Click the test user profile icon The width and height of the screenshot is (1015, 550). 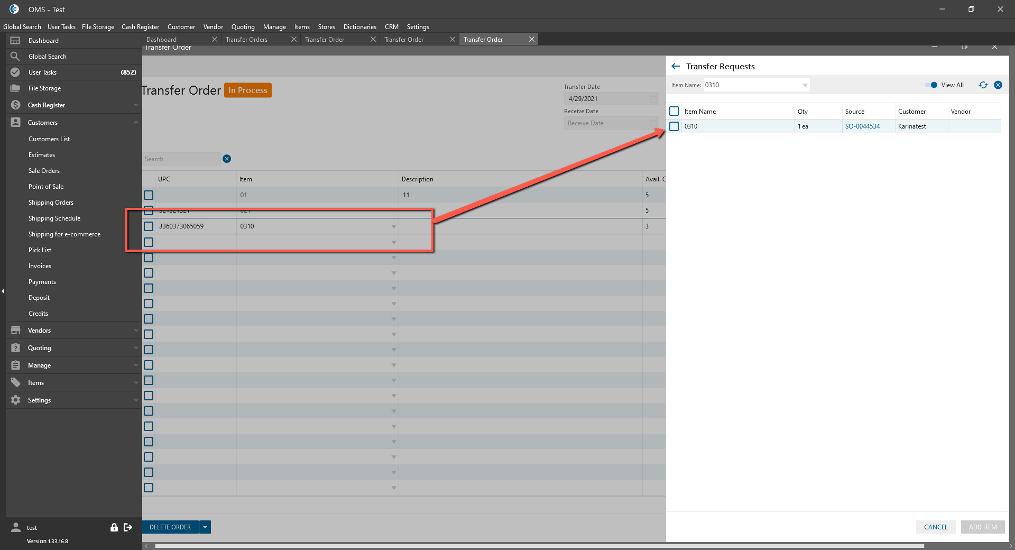16,527
